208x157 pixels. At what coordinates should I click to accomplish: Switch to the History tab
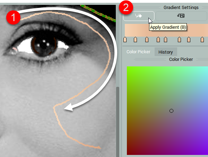[166, 52]
